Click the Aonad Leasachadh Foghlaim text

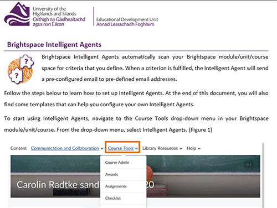click(x=125, y=24)
